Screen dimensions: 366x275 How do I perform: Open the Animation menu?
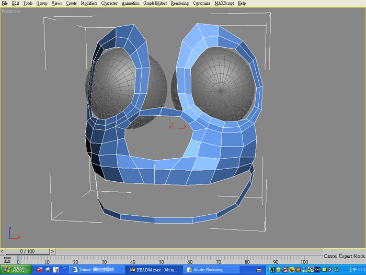tap(131, 3)
